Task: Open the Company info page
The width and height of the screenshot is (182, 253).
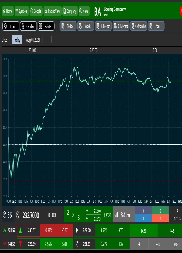Action: coord(70,11)
